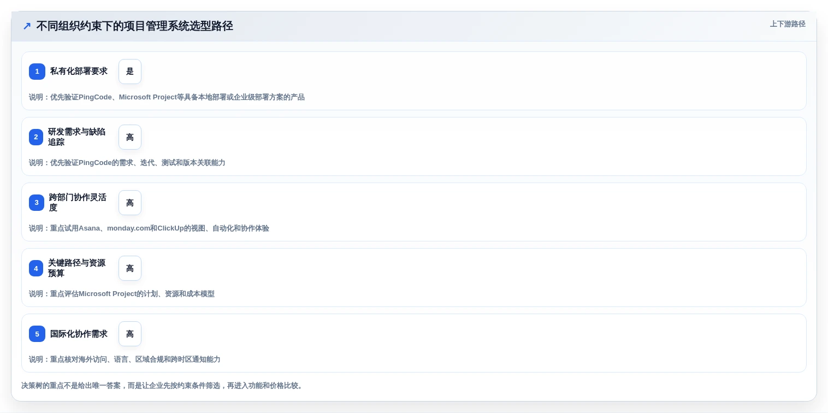
Task: Click the 高 chip for 国际化协作需求
Action: click(x=130, y=334)
